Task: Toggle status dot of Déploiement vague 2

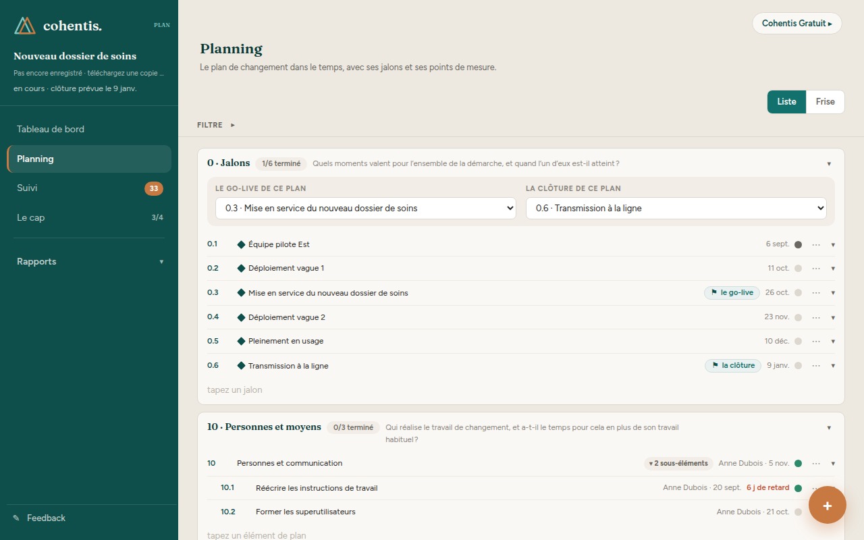Action: pyautogui.click(x=798, y=317)
